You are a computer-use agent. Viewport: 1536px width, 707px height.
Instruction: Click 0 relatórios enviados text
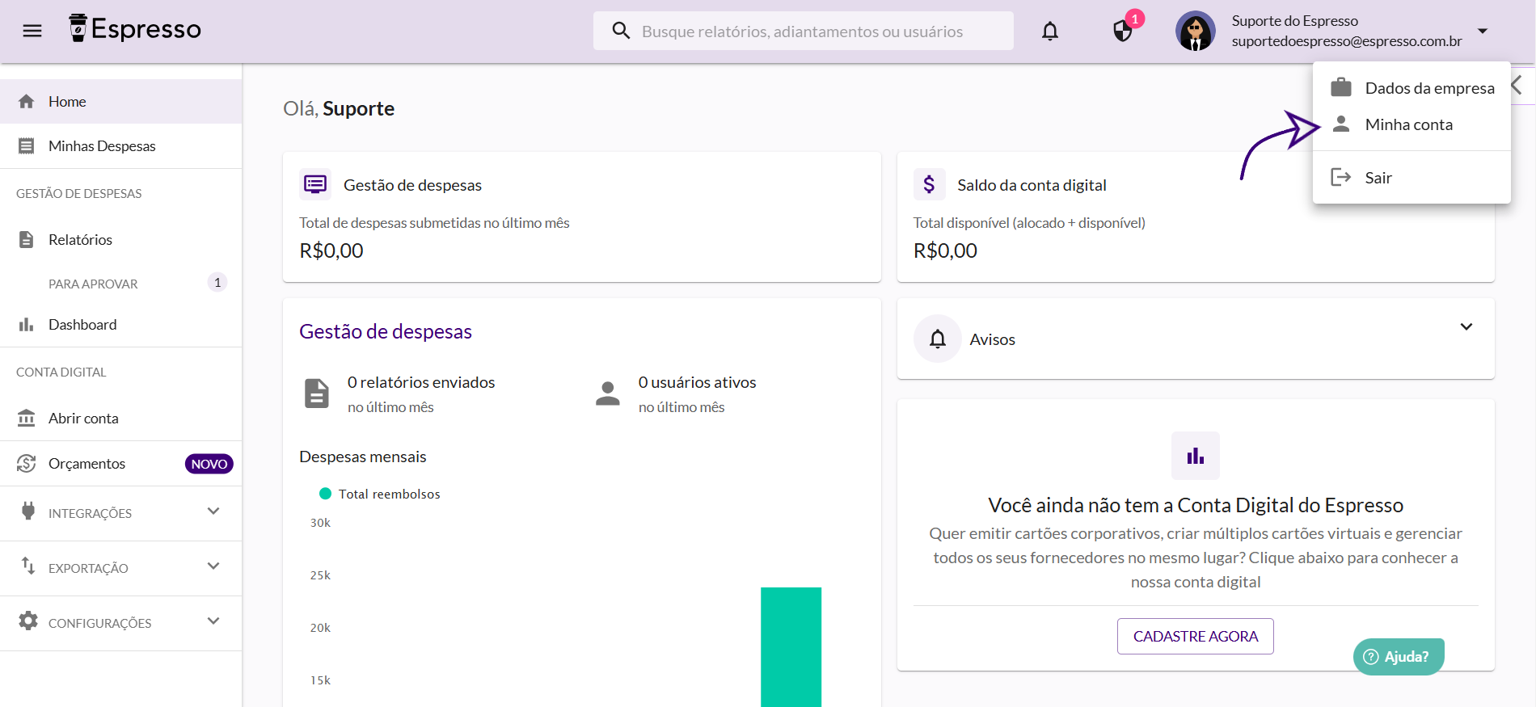tap(421, 382)
